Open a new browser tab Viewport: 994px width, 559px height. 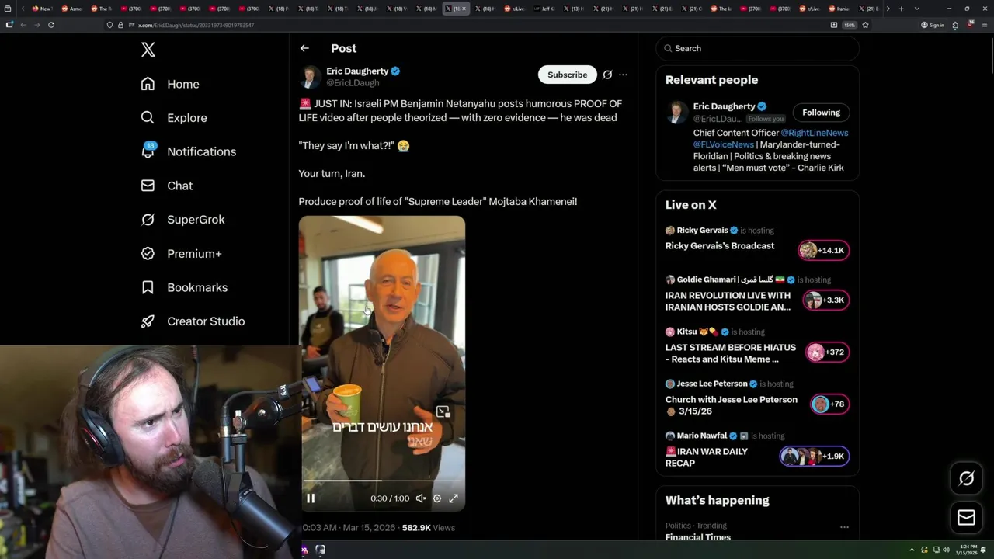[x=901, y=9]
